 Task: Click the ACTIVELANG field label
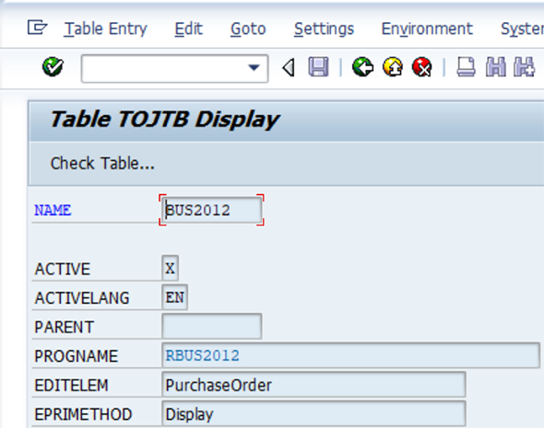(x=82, y=298)
